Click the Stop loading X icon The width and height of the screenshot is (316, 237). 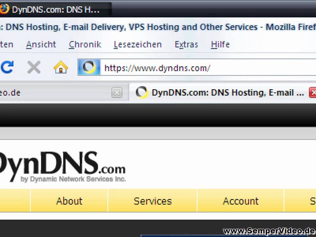point(34,67)
